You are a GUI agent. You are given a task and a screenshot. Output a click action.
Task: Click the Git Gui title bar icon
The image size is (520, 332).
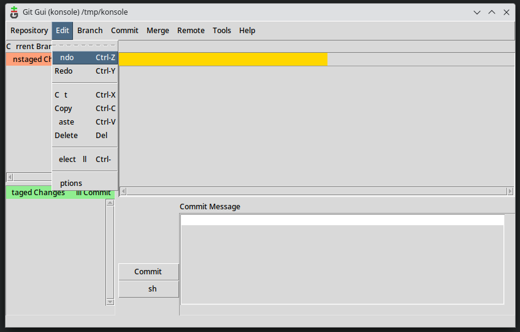point(14,12)
